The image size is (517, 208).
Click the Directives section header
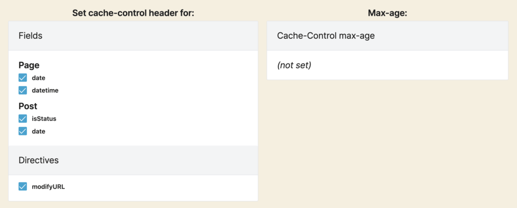133,160
